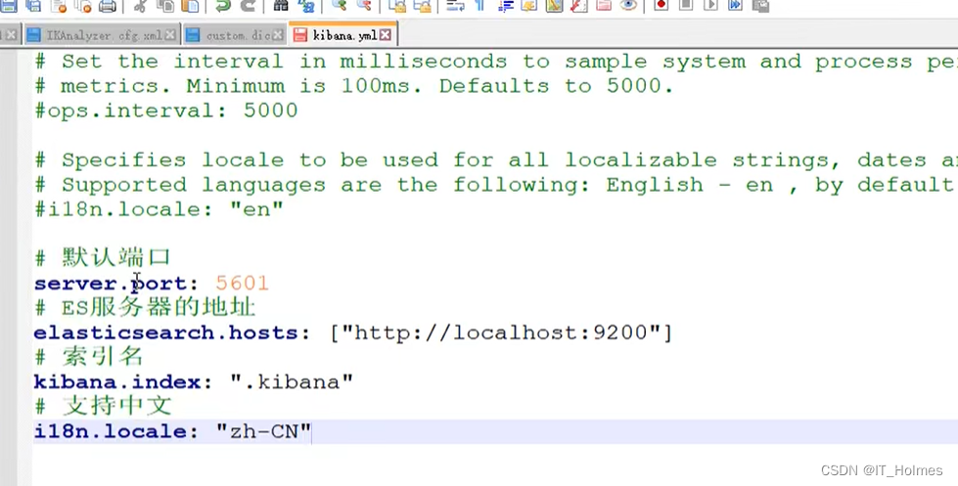Click the 'http://localhost:9200' value
Viewport: 958px width, 486px height.
(x=501, y=332)
